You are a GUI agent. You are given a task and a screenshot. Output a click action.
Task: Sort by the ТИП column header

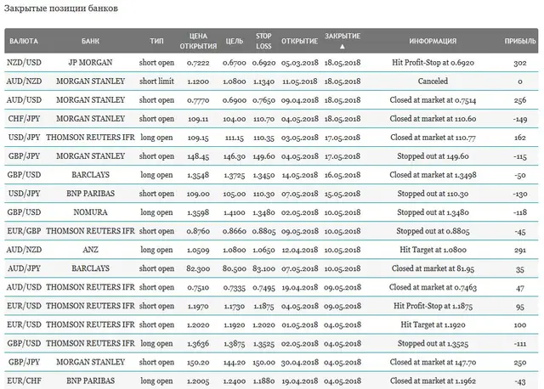click(x=156, y=42)
